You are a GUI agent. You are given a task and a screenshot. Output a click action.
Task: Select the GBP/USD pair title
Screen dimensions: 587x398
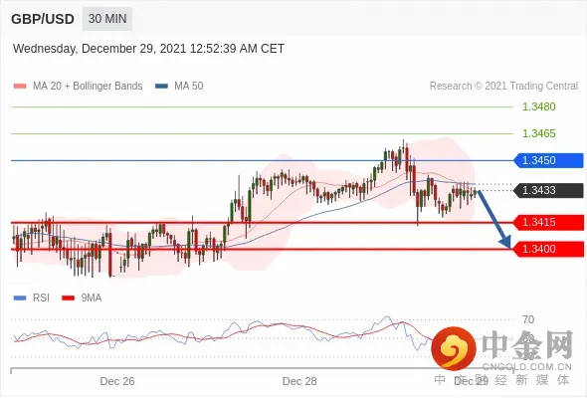pos(43,19)
